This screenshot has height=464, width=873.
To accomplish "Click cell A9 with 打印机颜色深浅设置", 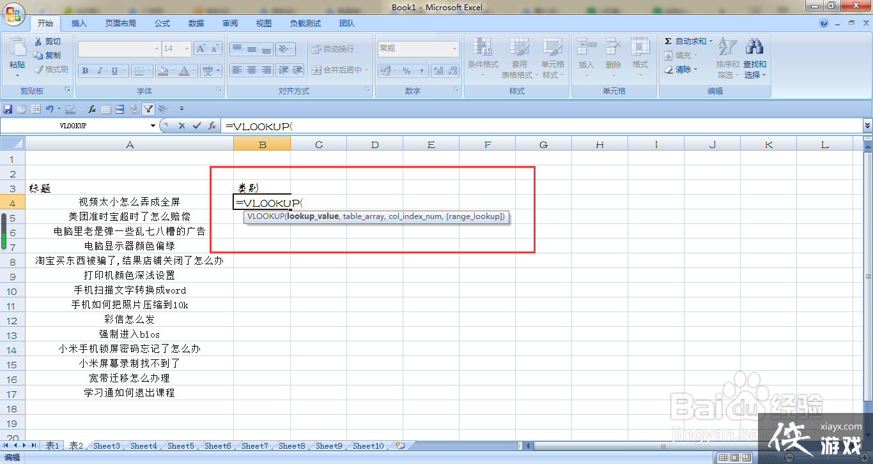I will coord(130,276).
